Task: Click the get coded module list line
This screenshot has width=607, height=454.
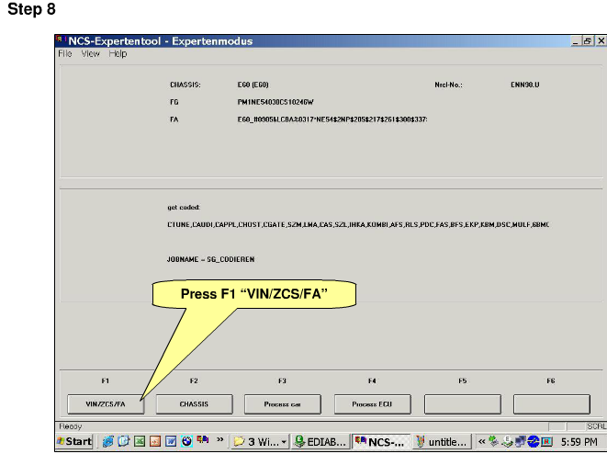Action: click(x=358, y=224)
